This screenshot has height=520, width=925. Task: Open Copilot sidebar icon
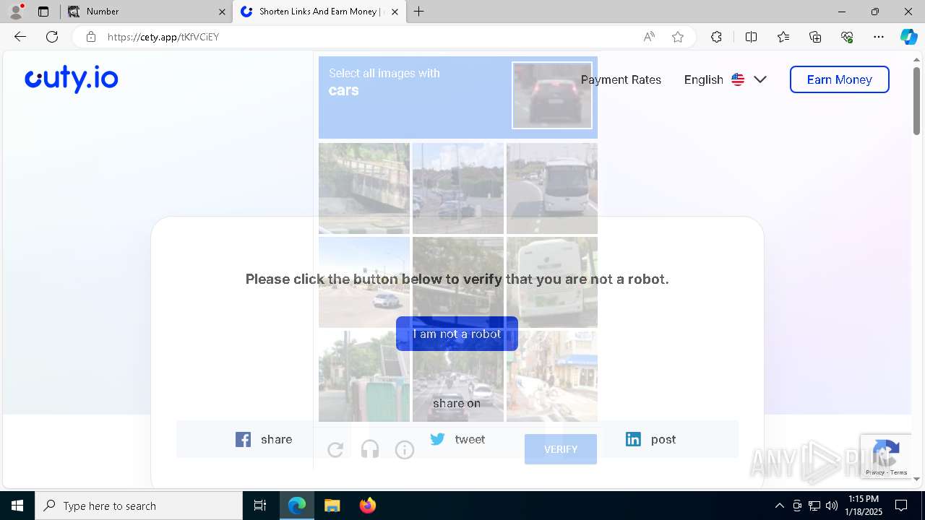(x=908, y=37)
